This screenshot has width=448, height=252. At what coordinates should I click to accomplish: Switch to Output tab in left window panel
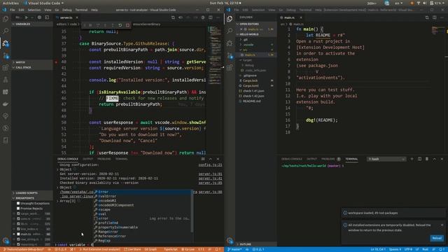[x=88, y=159]
